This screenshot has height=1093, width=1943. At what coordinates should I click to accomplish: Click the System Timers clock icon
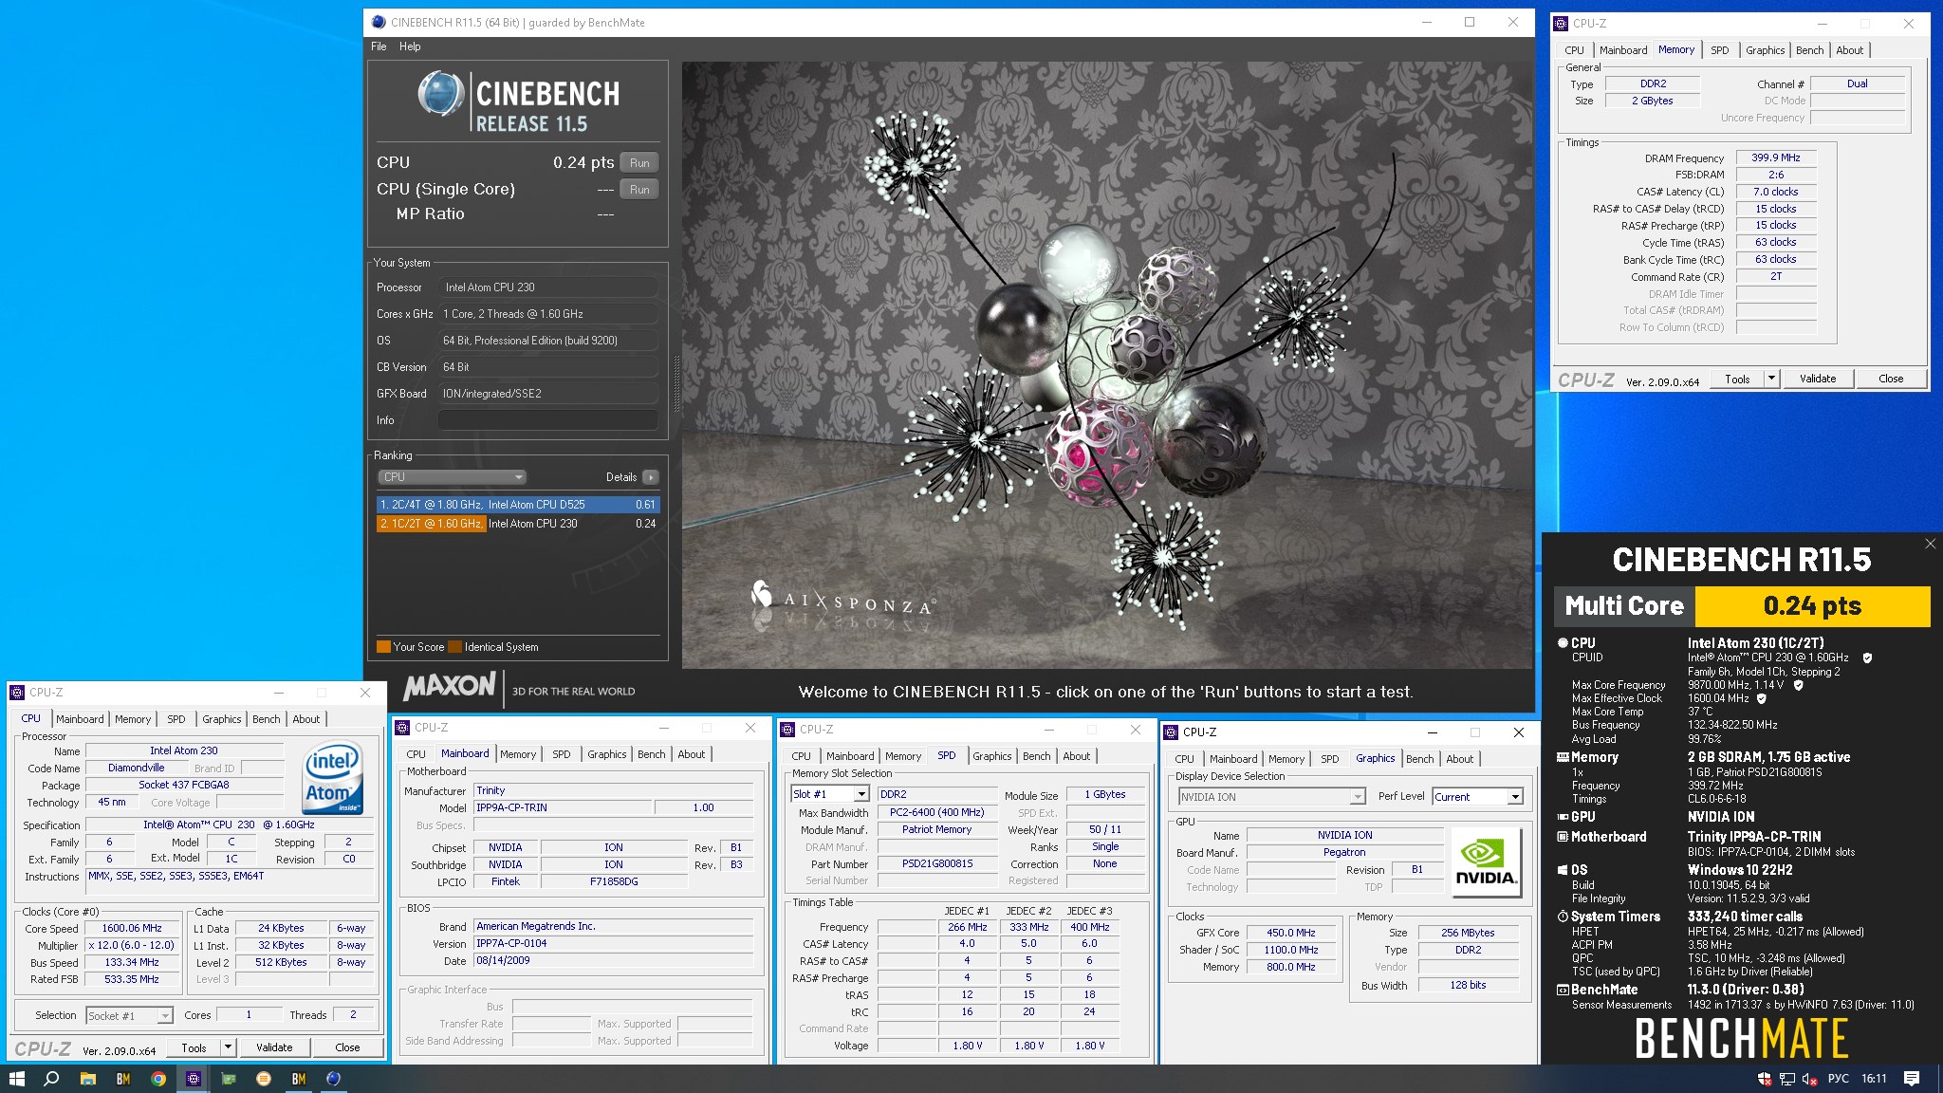[1563, 917]
